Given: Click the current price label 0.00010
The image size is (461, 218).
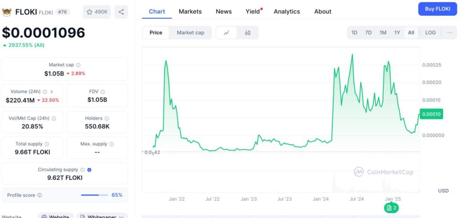Looking at the screenshot, I should [431, 114].
